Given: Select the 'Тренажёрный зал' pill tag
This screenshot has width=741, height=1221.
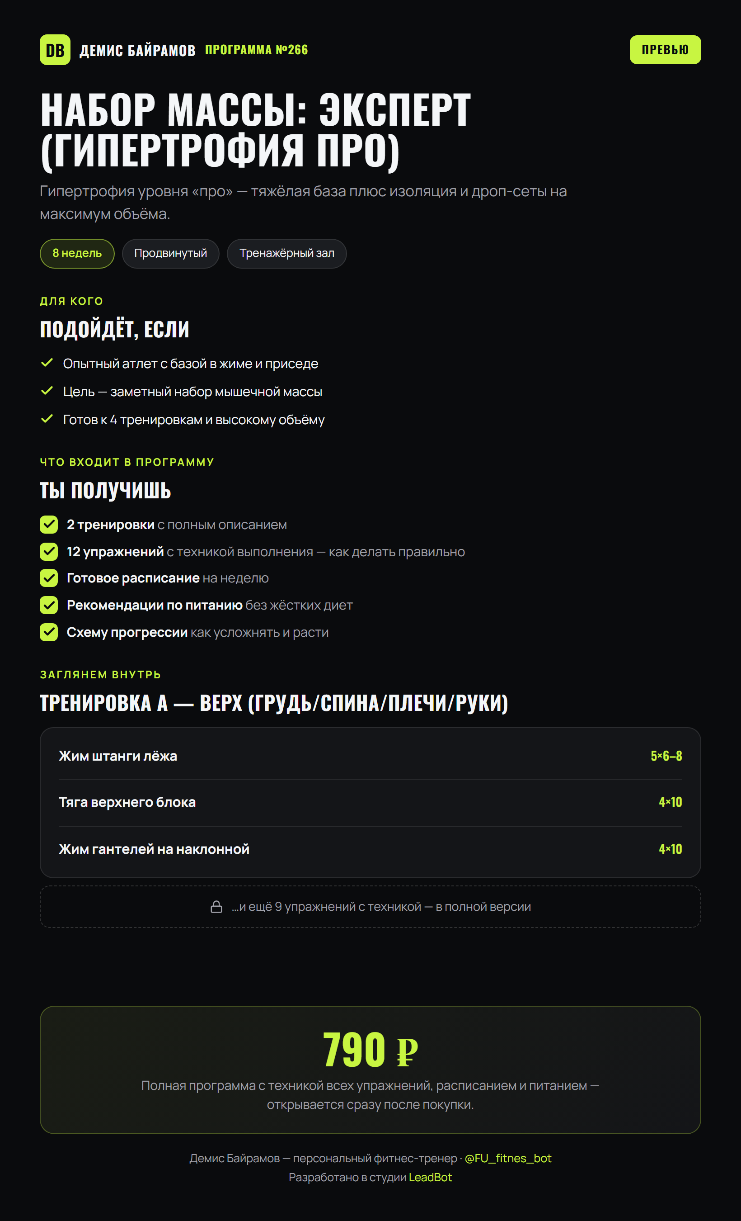Looking at the screenshot, I should (286, 253).
